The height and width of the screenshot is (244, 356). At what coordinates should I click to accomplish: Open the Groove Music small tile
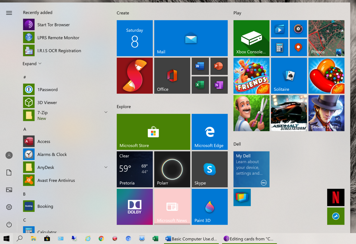pos(298,29)
